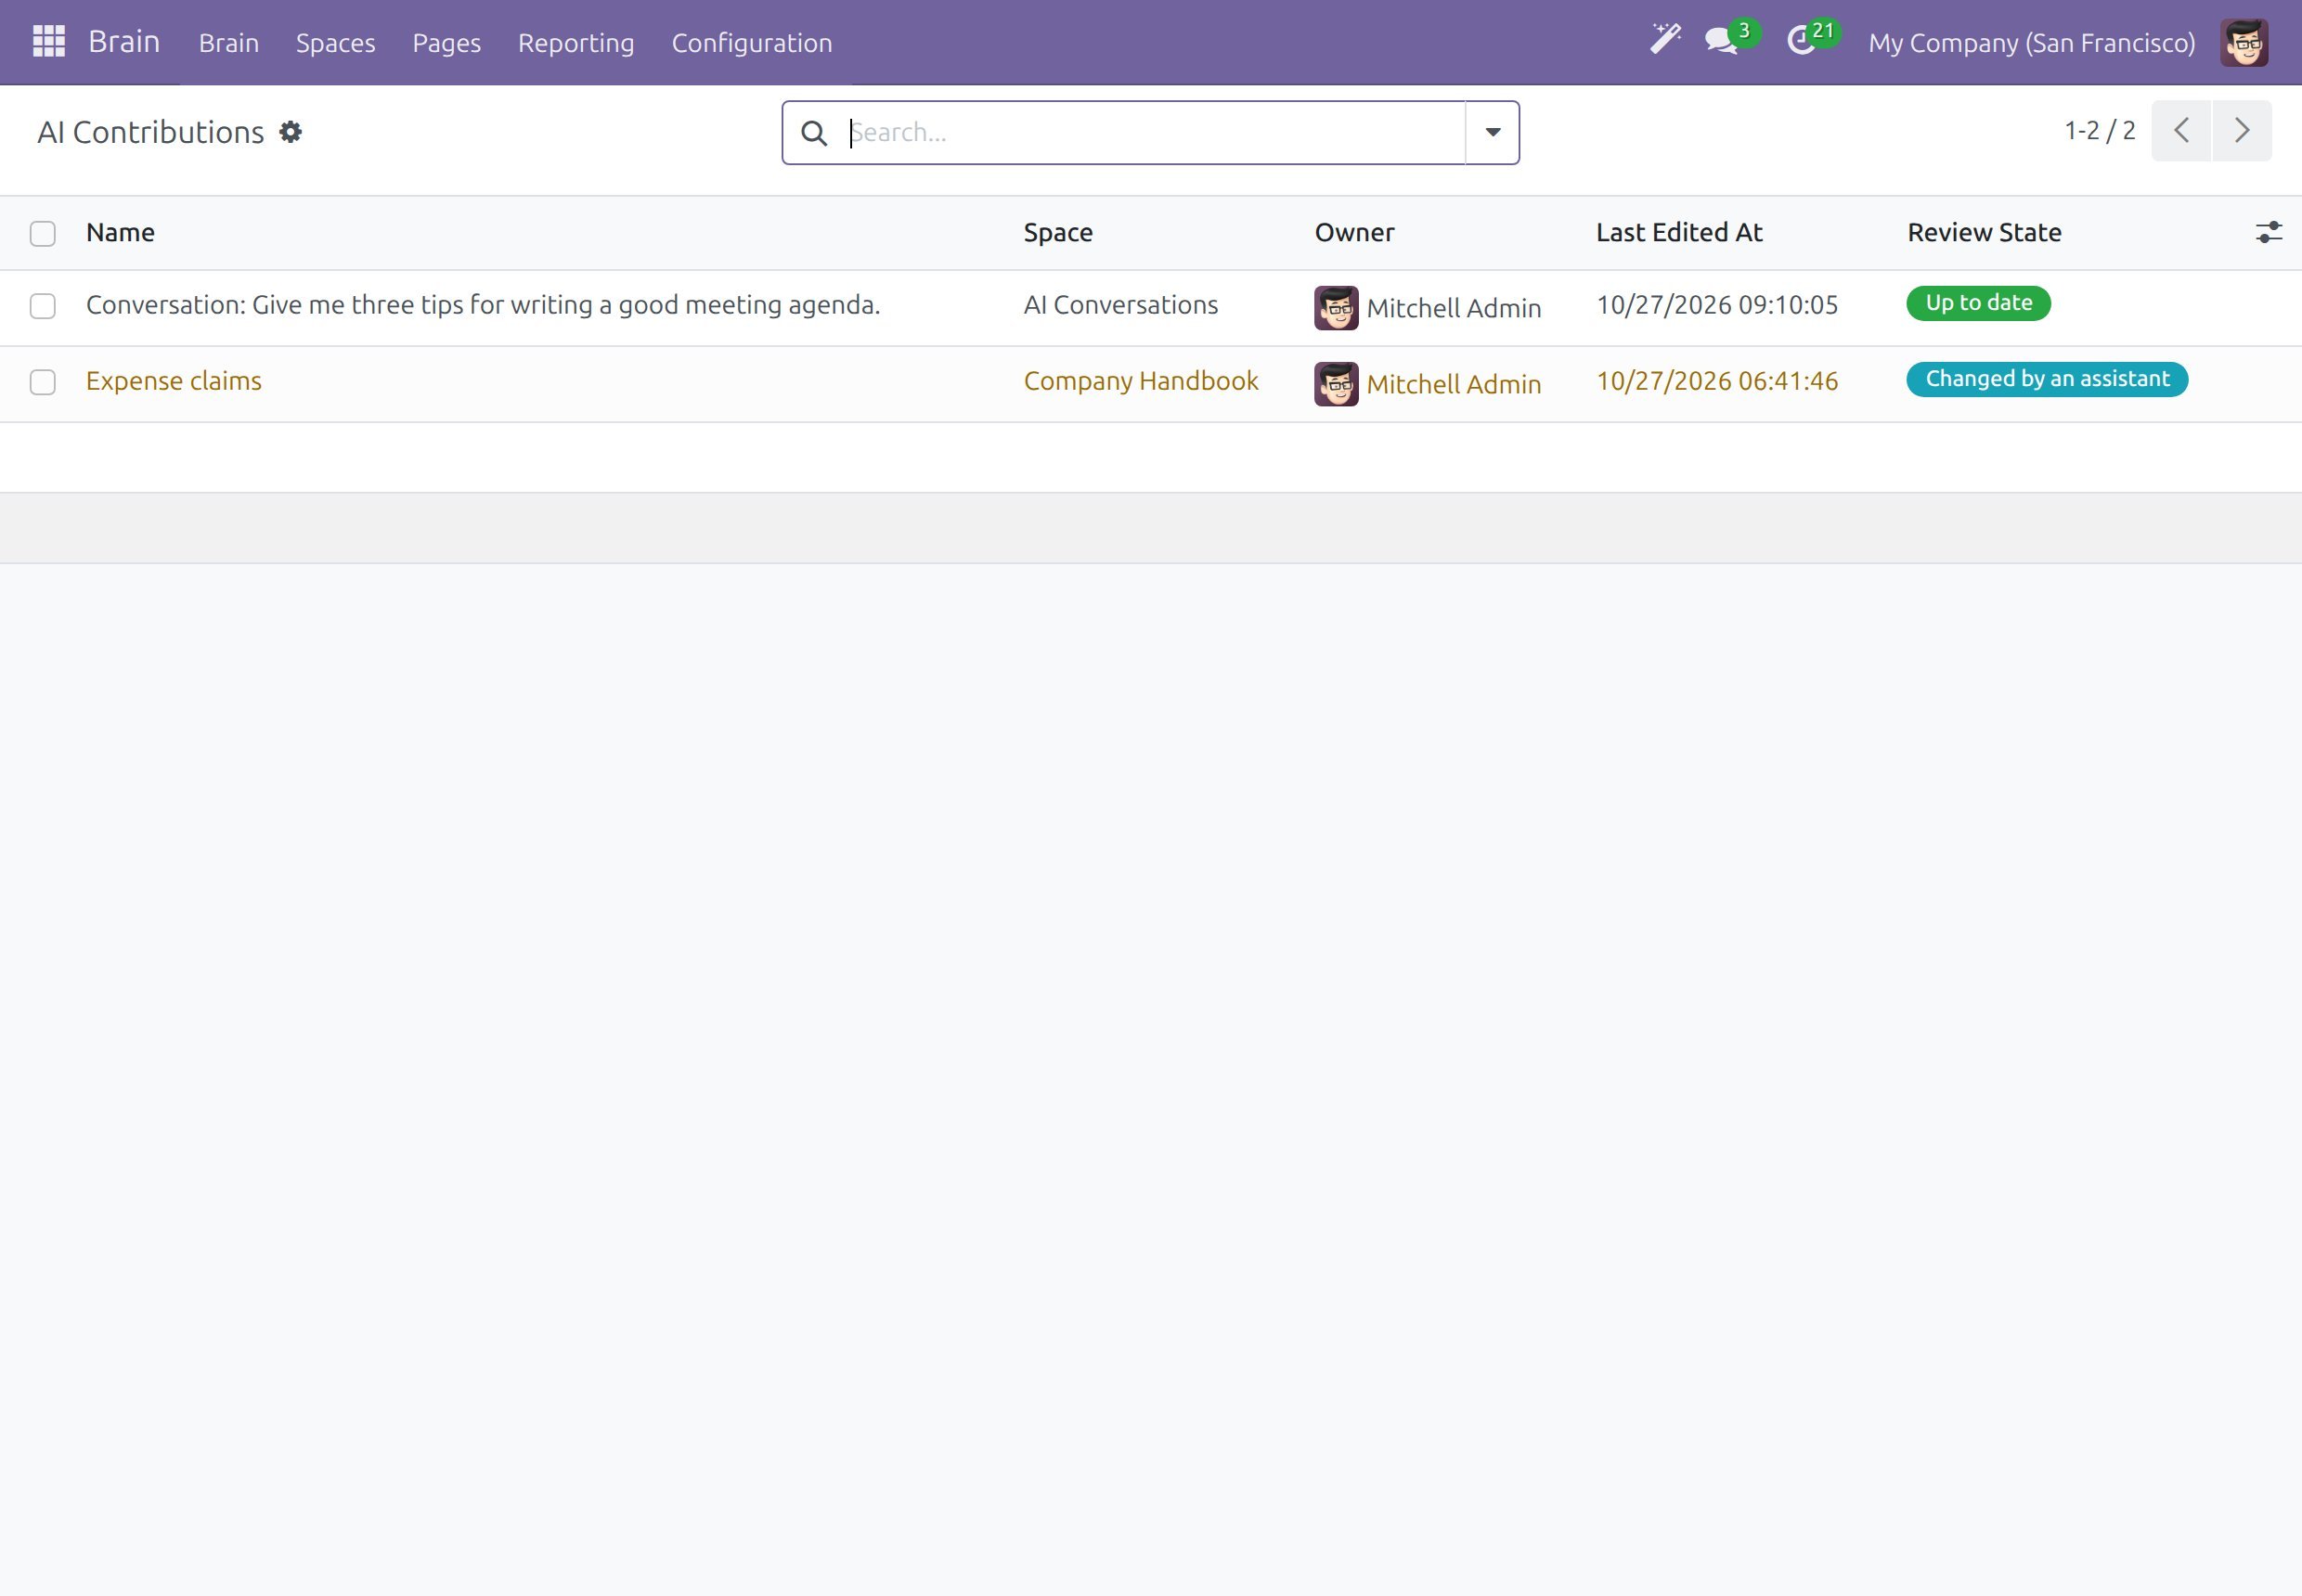Viewport: 2302px width, 1596px height.
Task: Open the Pages menu
Action: [x=446, y=43]
